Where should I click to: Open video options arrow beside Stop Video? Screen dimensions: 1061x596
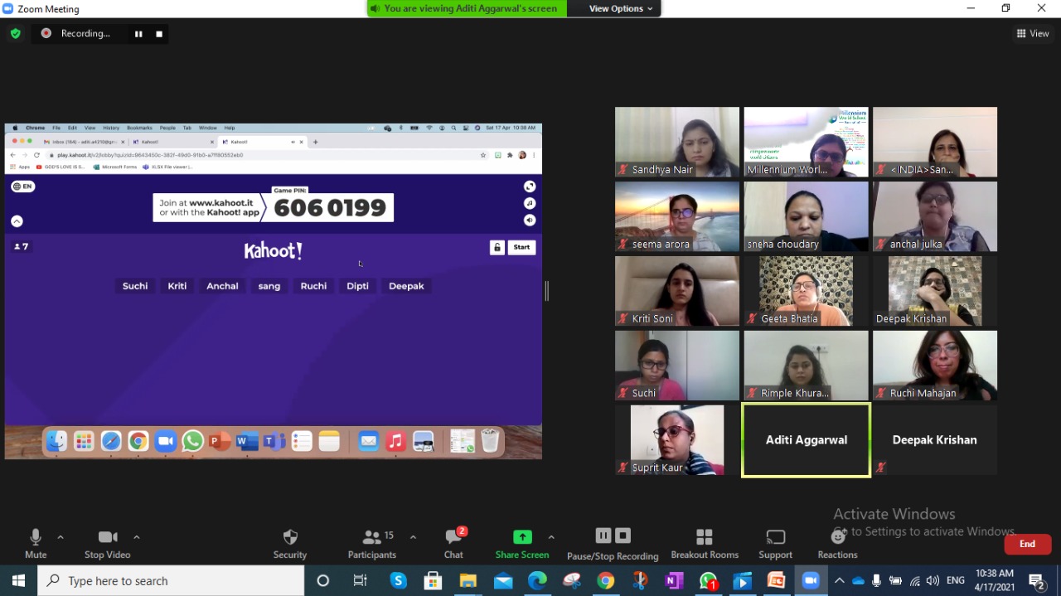tap(137, 537)
